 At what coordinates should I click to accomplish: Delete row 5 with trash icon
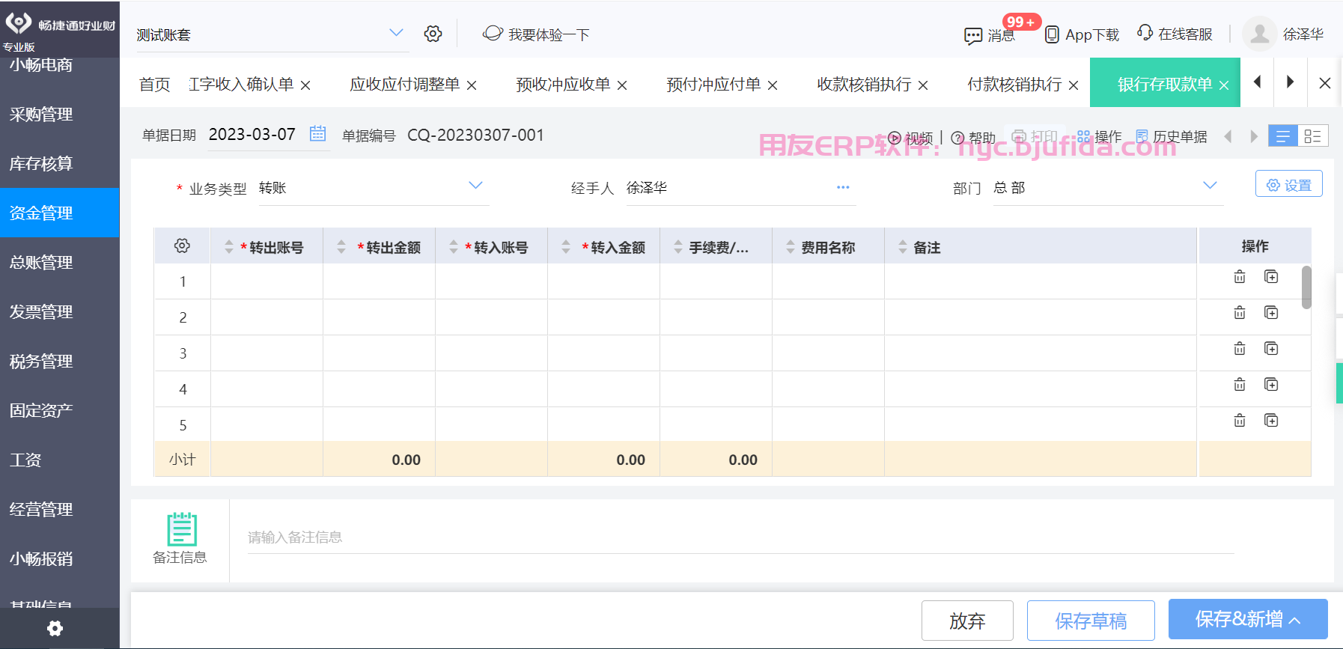[1240, 421]
